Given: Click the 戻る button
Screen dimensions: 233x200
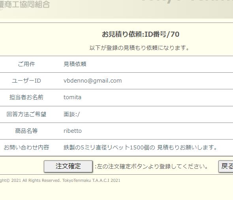Looking at the screenshot, I should coord(226,166).
